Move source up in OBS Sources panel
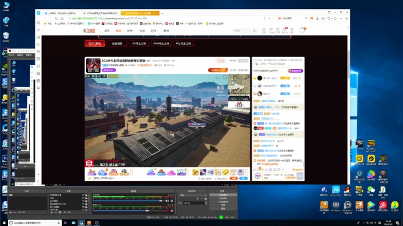 pos(65,212)
